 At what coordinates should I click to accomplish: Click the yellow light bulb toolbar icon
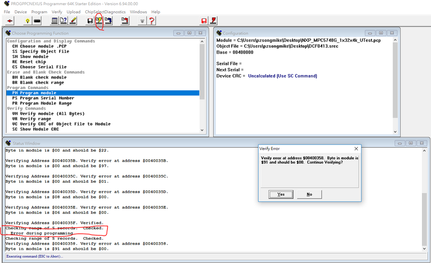coord(27,21)
